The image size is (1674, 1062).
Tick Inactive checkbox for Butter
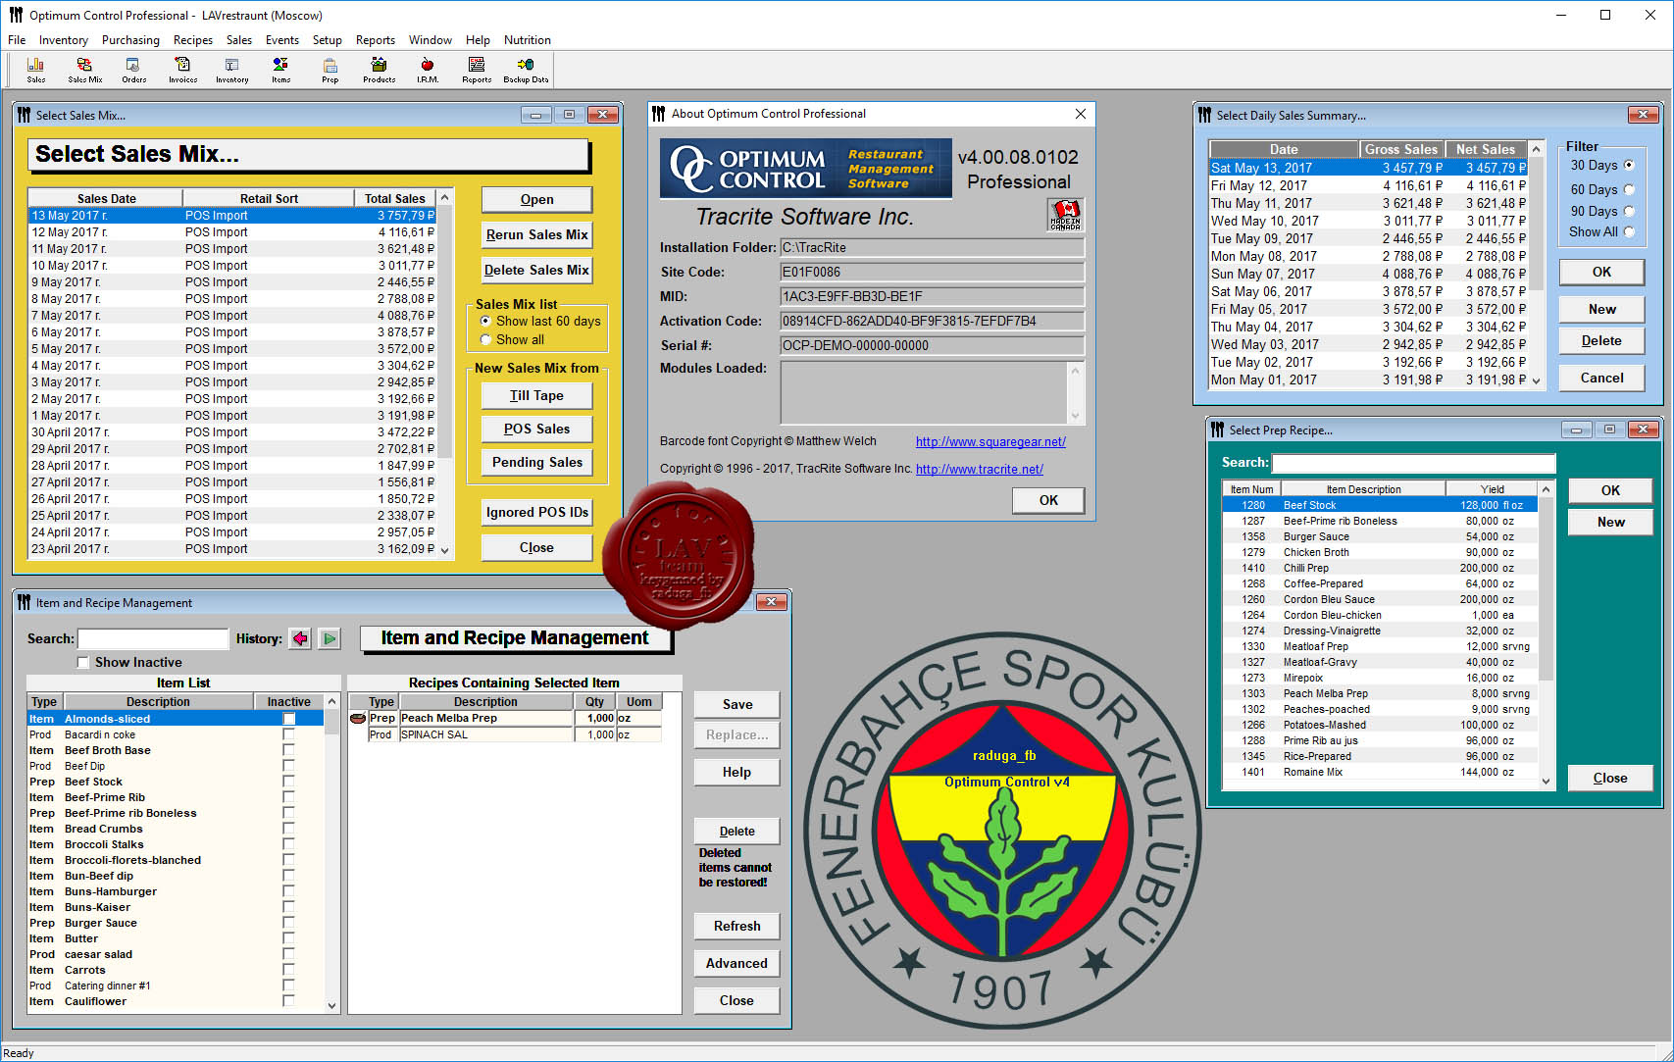pos(288,938)
